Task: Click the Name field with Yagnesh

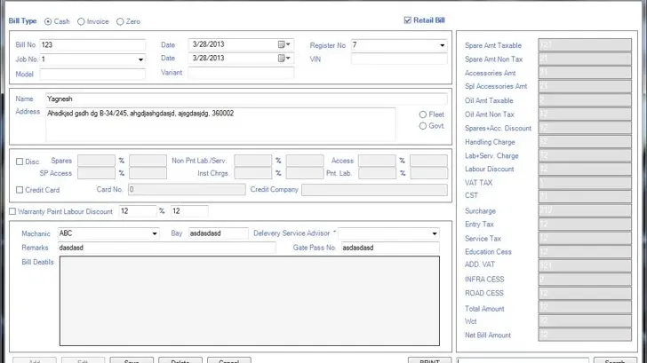Action: [246, 99]
